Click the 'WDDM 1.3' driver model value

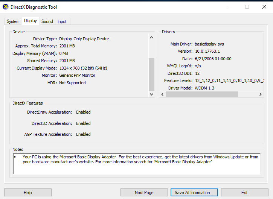[x=204, y=88]
